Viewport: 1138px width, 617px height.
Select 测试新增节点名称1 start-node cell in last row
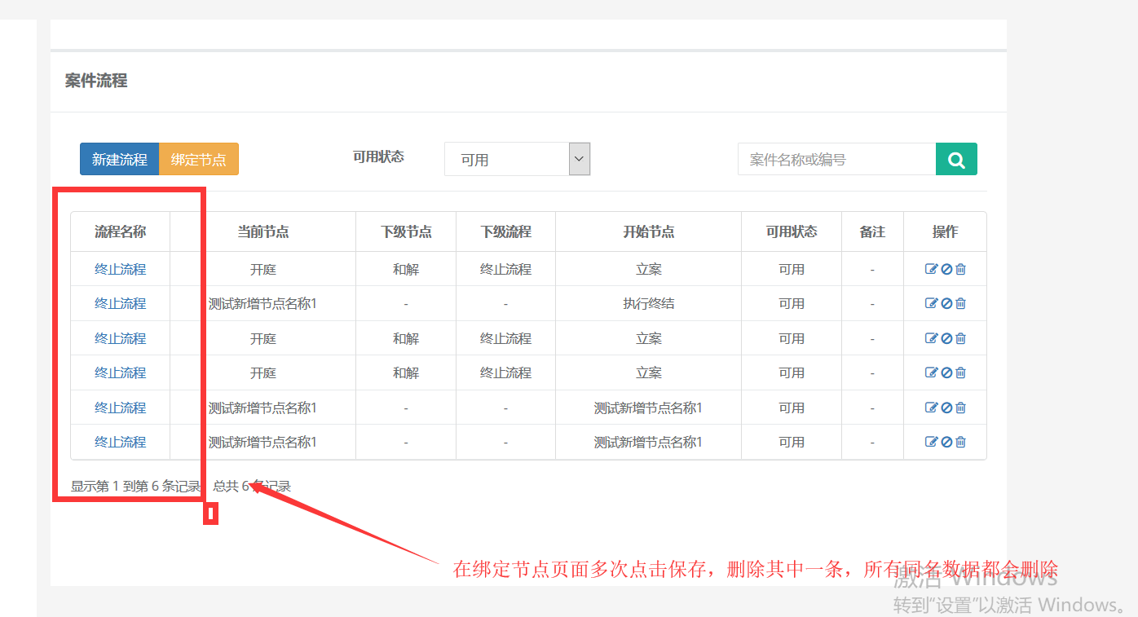(x=649, y=442)
